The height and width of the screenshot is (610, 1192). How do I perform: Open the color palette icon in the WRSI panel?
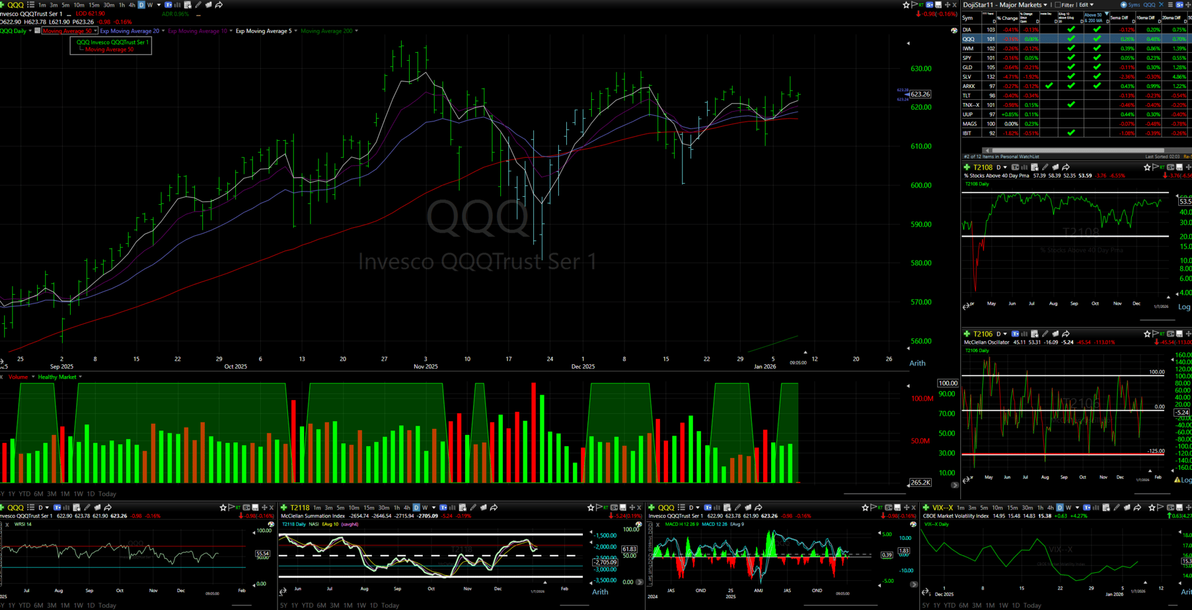(x=271, y=524)
